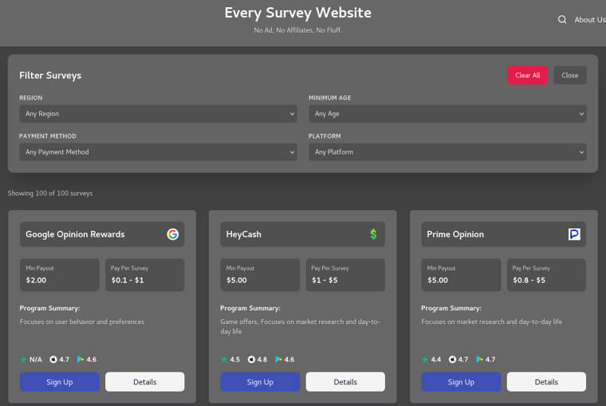The width and height of the screenshot is (606, 406).
Task: Click the 4.4 Trustpilot rating on Prime Opinion
Action: pos(436,359)
